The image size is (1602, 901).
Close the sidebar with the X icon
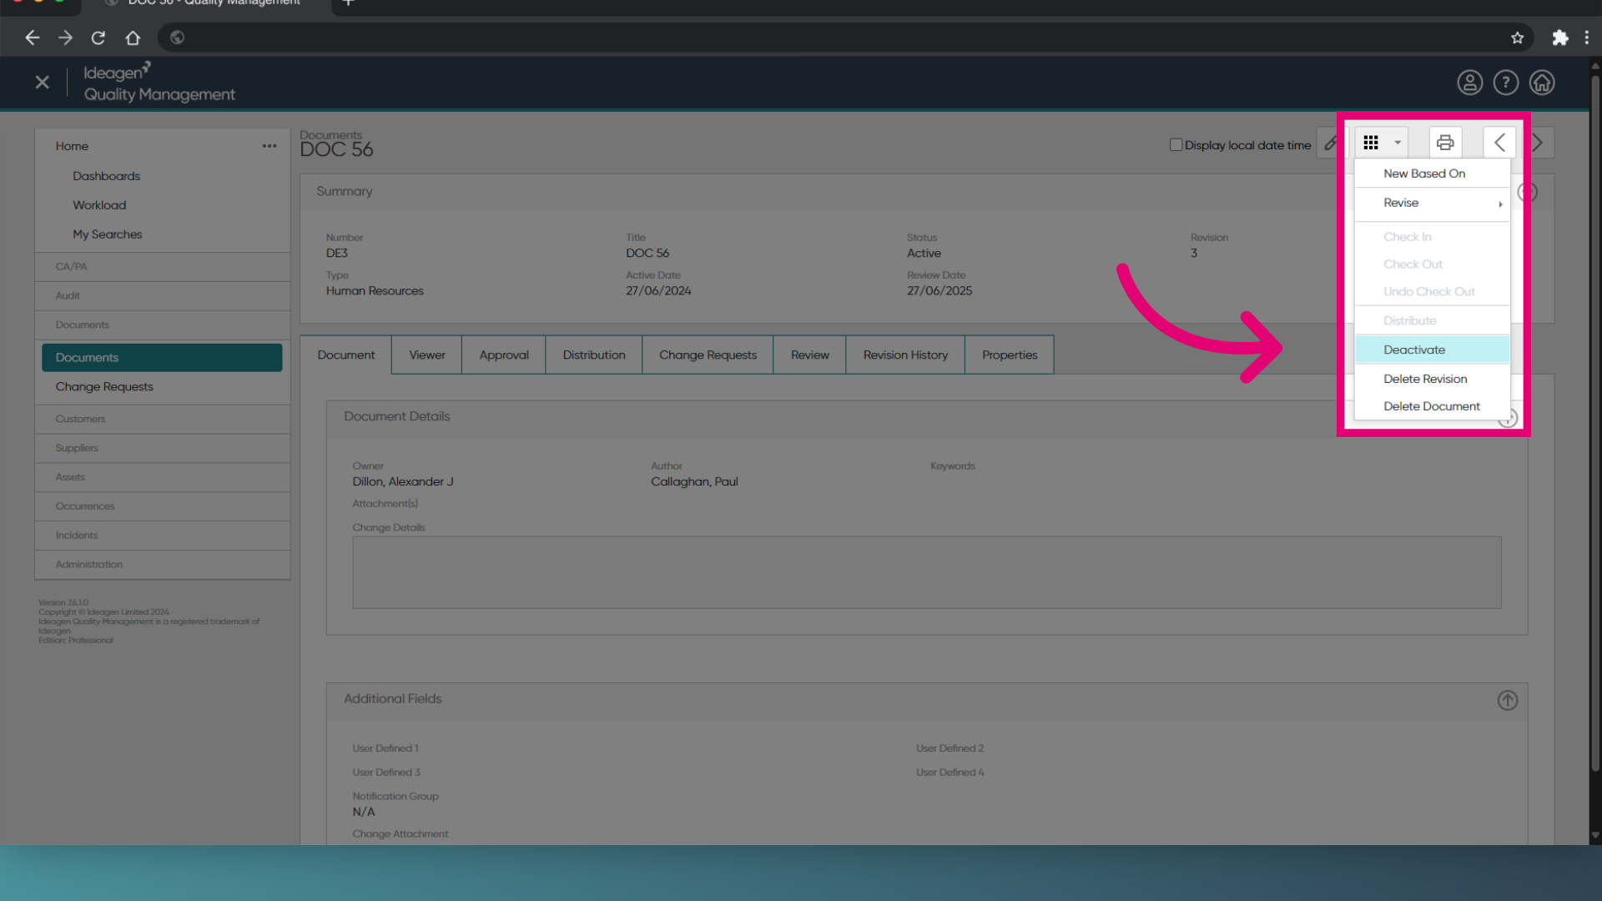pyautogui.click(x=43, y=83)
